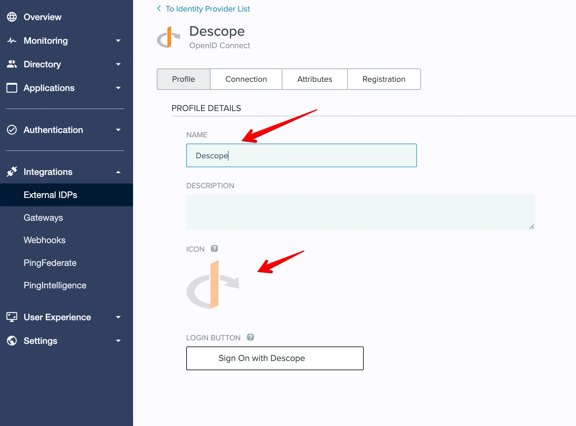Open the help tooltip next to ICON
Image resolution: width=576 pixels, height=426 pixels.
(214, 248)
